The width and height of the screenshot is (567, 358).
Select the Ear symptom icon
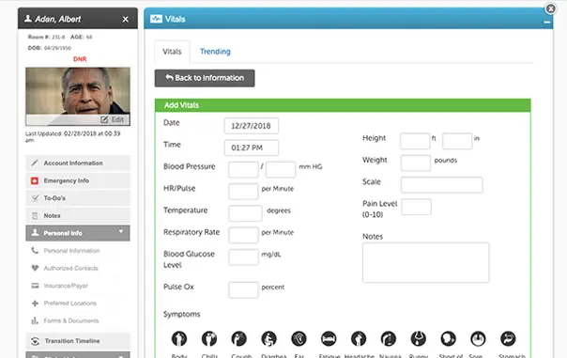pyautogui.click(x=299, y=339)
